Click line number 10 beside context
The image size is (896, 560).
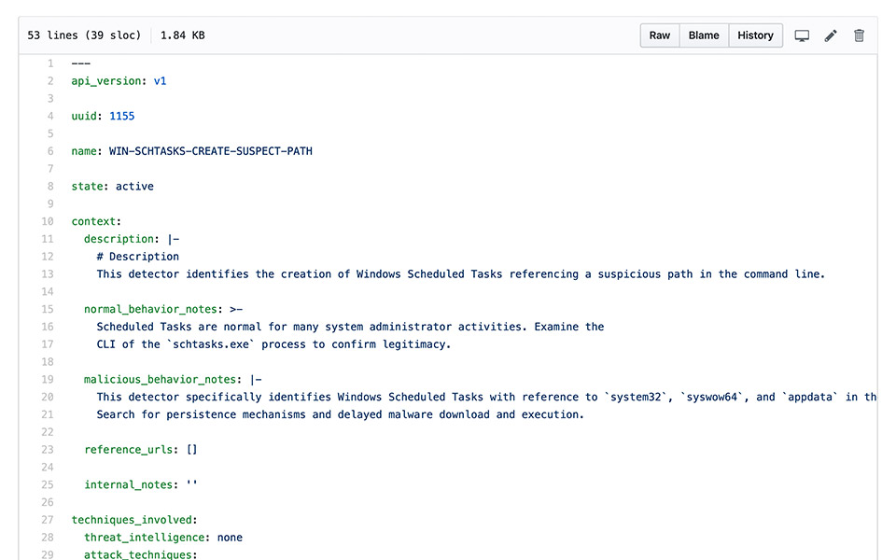[48, 222]
